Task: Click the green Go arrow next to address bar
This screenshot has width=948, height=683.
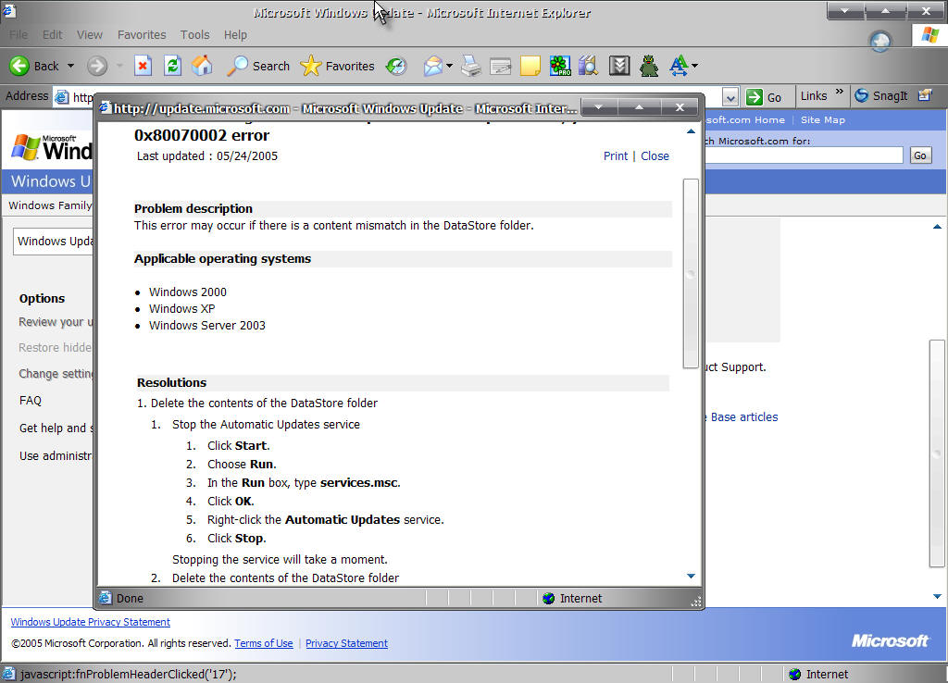Action: pyautogui.click(x=755, y=96)
